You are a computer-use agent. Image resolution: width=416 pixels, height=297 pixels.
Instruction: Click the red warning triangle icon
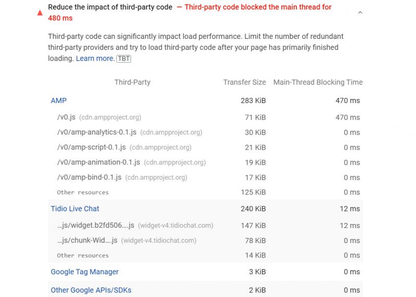pyautogui.click(x=40, y=13)
